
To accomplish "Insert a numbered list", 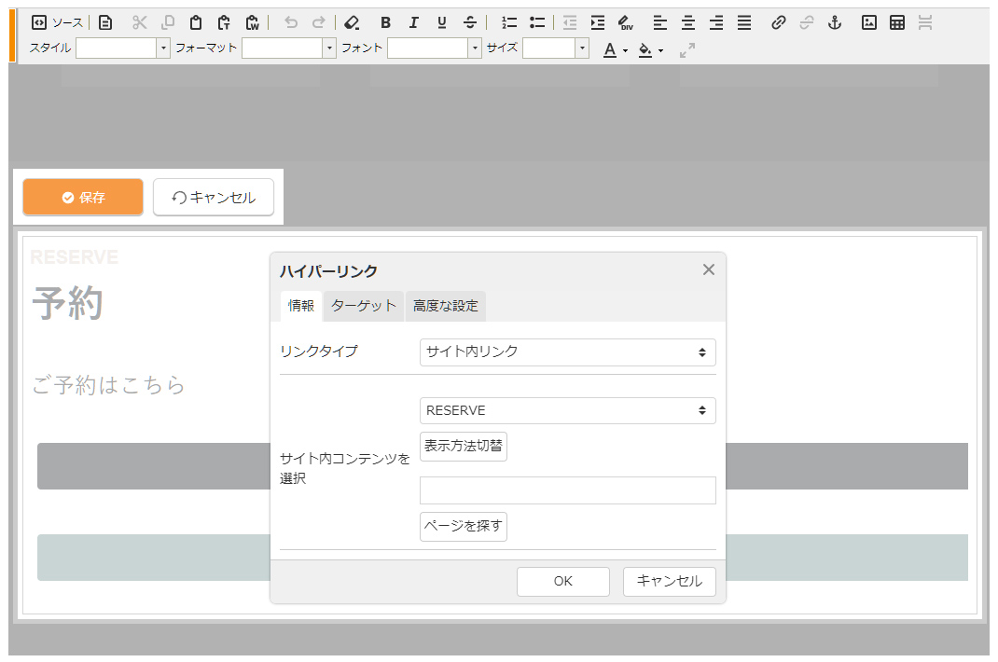I will (509, 22).
